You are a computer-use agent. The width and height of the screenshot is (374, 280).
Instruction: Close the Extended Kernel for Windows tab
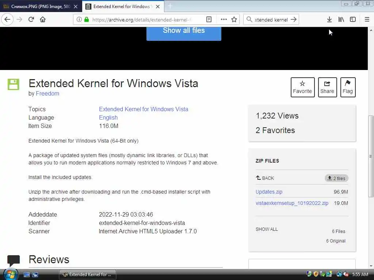click(158, 7)
